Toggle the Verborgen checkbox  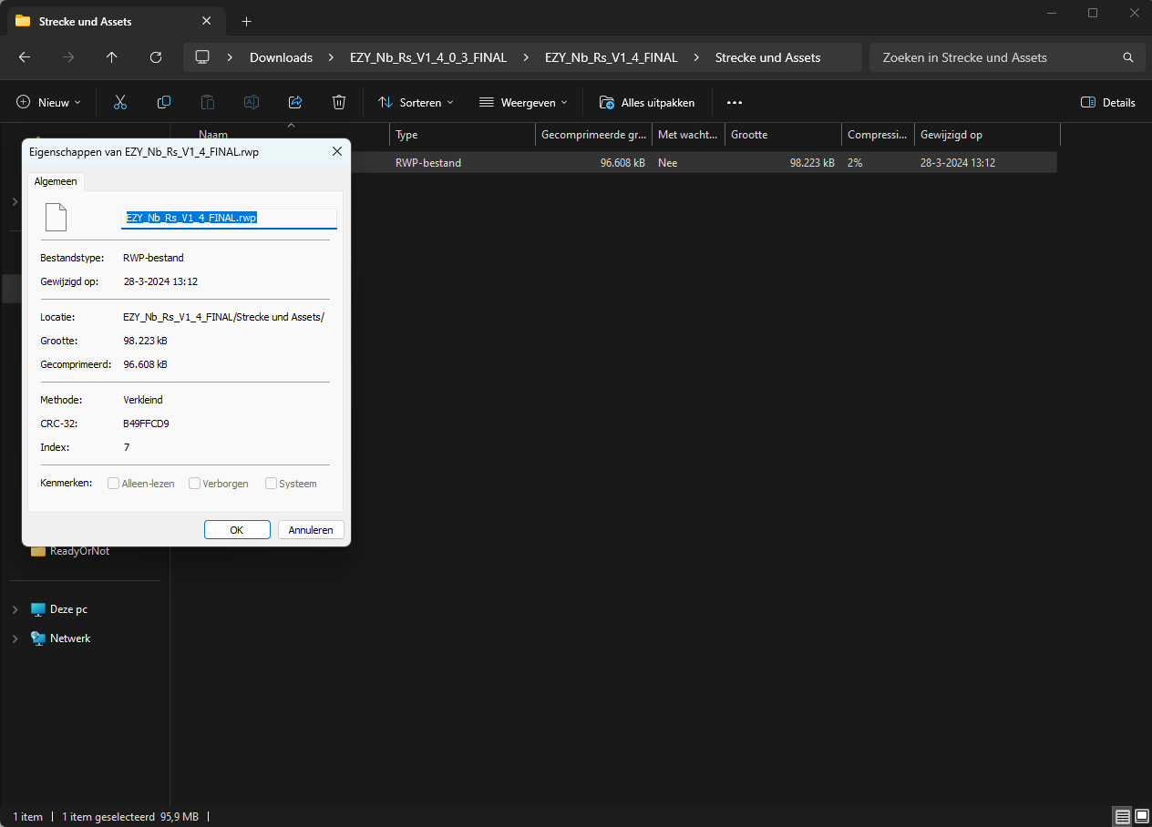click(194, 484)
